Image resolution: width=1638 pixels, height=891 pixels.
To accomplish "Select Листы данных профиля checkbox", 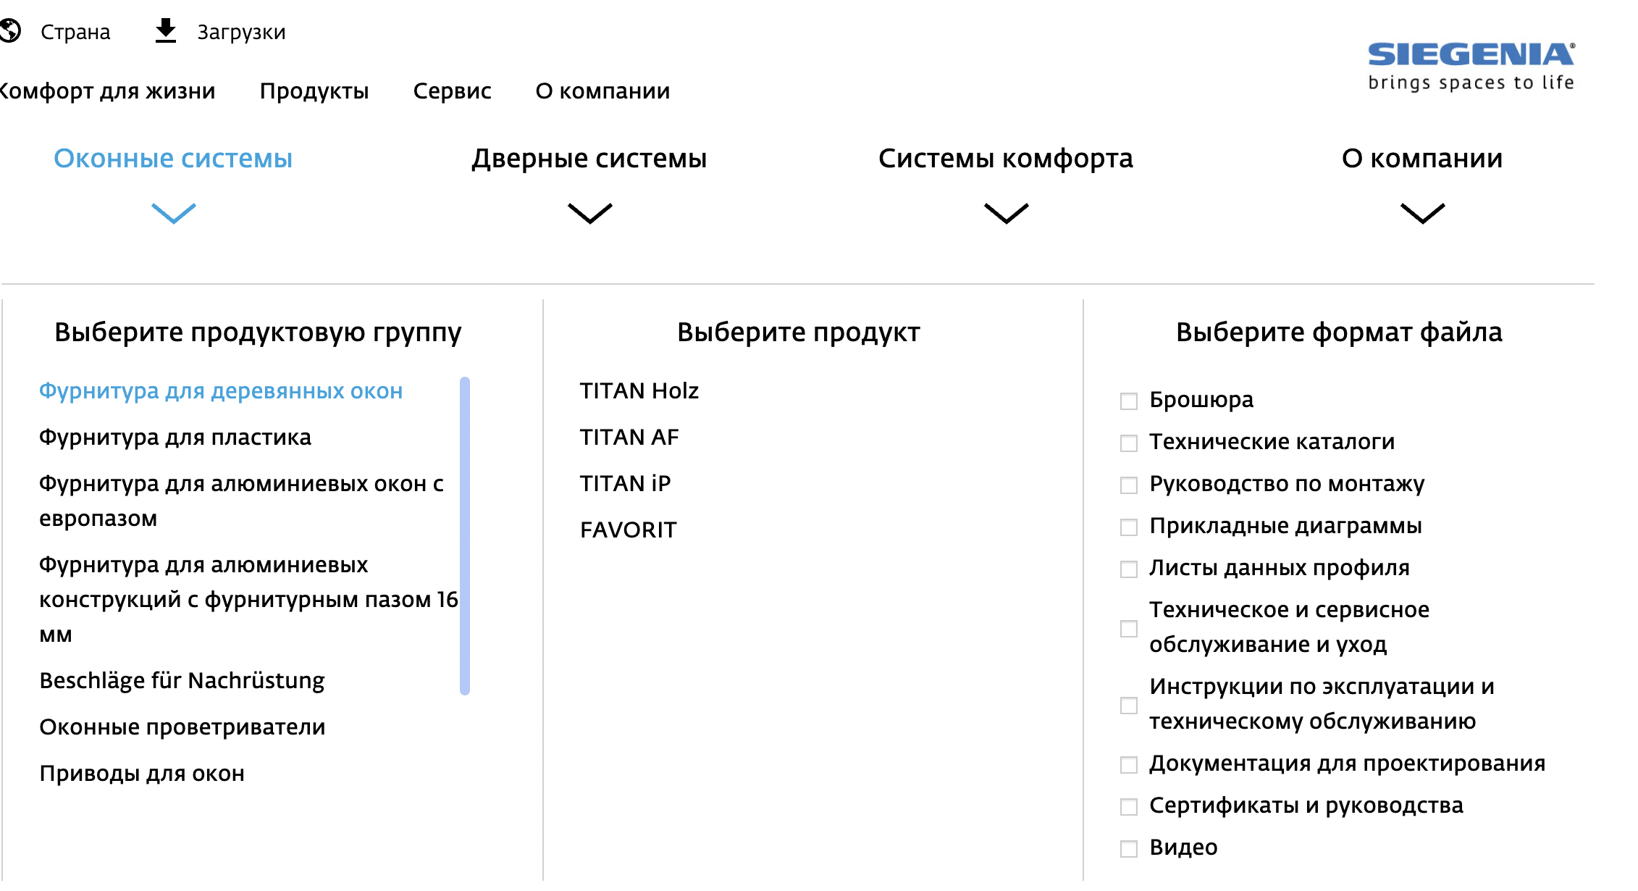I will coord(1129,569).
